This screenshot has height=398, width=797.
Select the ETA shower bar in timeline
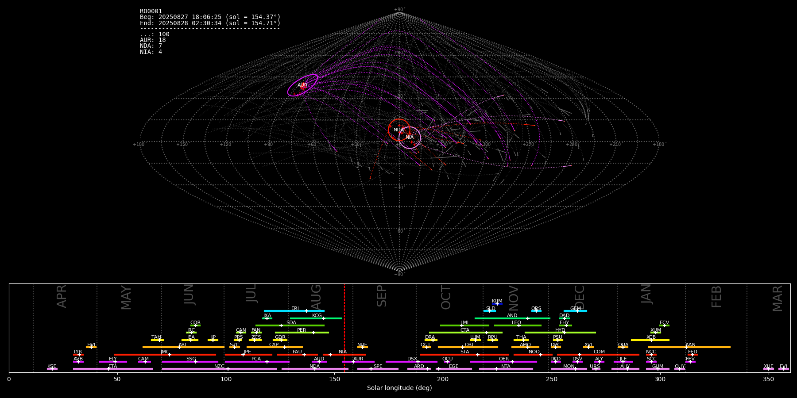[113, 369]
